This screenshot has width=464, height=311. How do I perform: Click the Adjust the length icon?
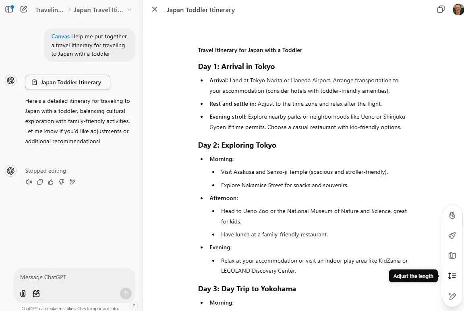[452, 276]
